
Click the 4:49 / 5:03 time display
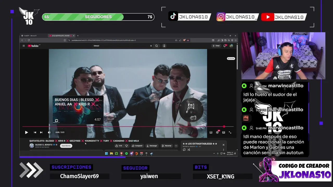point(60,132)
